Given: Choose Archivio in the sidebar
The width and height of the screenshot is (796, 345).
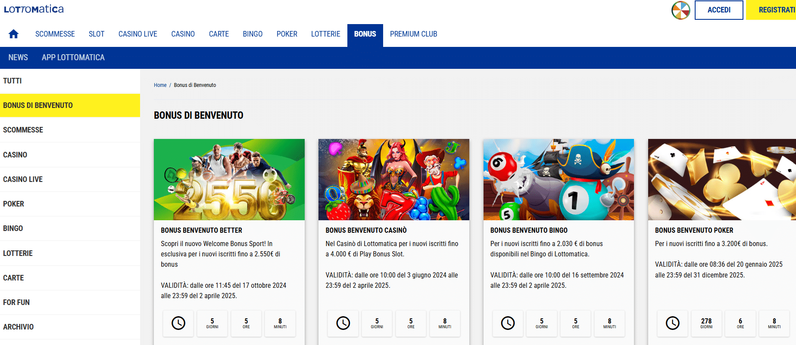Looking at the screenshot, I should 18,327.
